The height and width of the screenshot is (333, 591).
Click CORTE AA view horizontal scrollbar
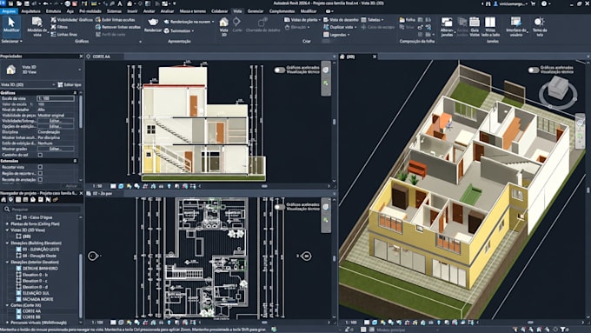(264, 186)
